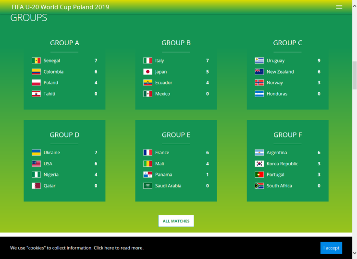This screenshot has height=259, width=357.
Task: Select the GROUP C heading
Action: coord(287,43)
